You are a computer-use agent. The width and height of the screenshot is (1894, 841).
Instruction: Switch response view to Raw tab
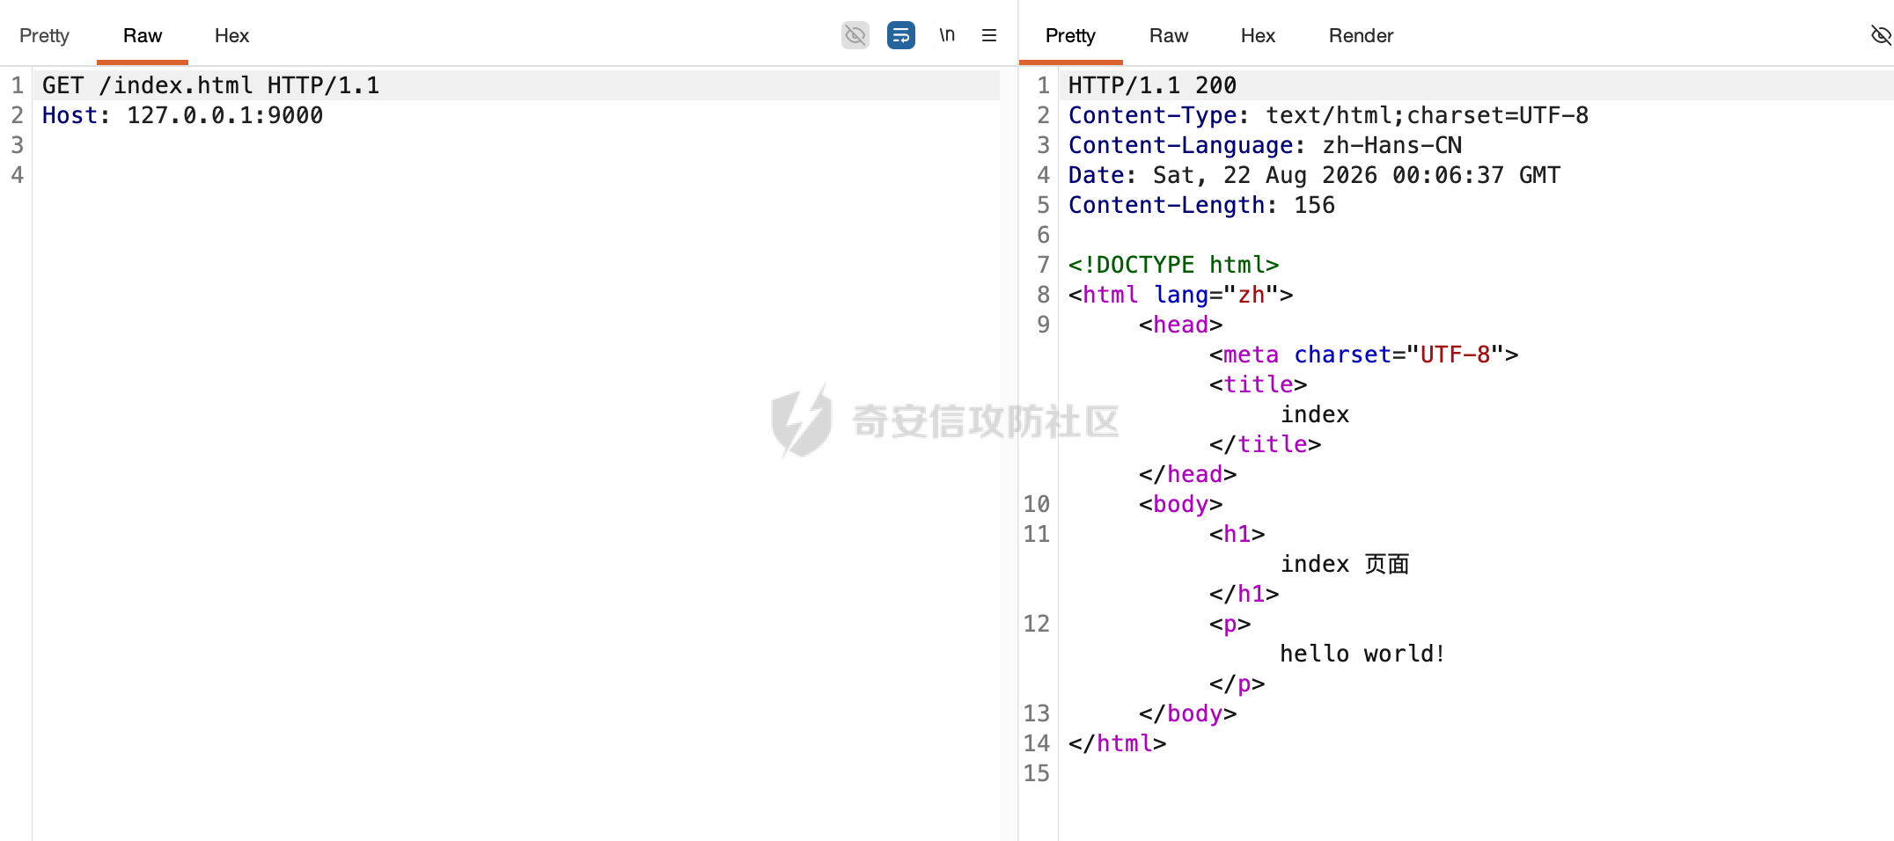pyautogui.click(x=1169, y=35)
